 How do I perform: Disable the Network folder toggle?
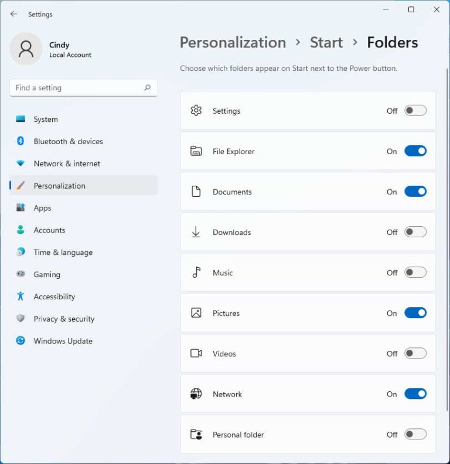tap(415, 394)
